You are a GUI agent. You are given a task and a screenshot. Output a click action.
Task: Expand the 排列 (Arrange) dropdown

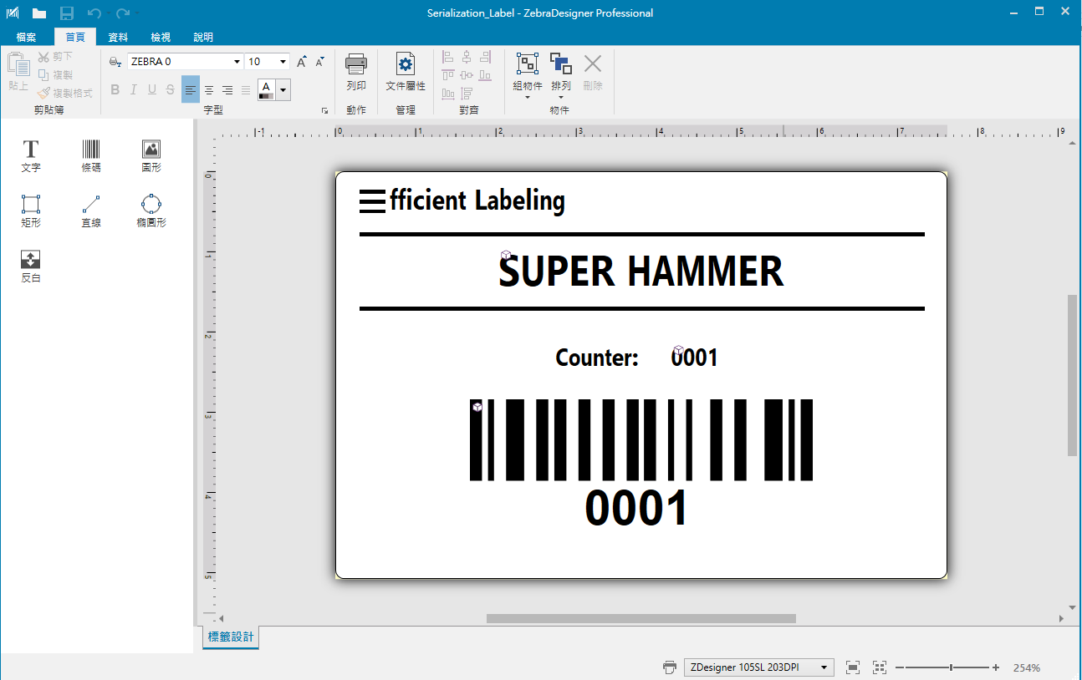561,97
